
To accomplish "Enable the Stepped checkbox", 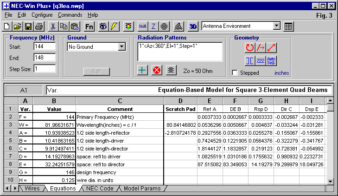I will [235, 73].
